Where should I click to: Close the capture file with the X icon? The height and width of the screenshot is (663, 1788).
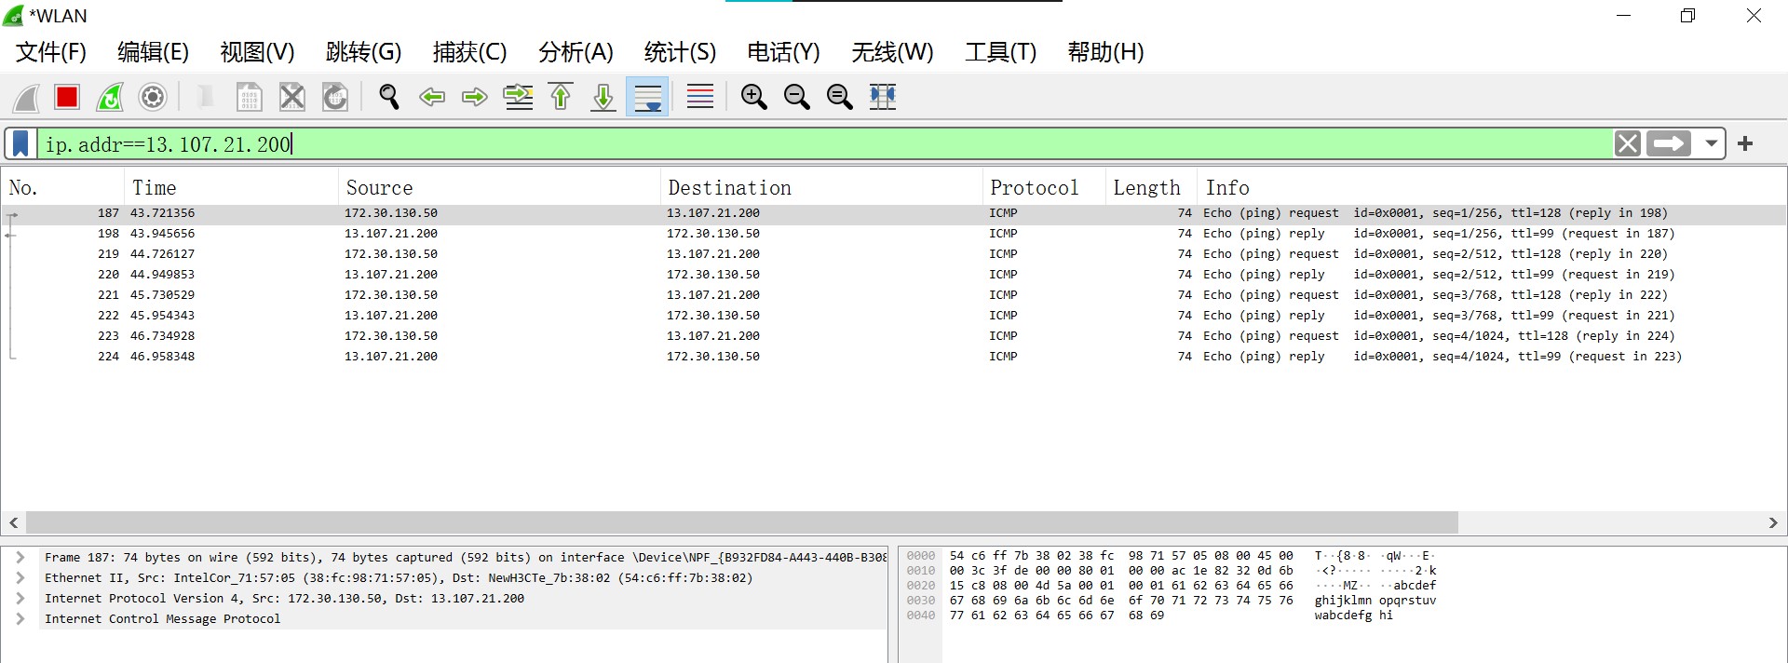point(292,97)
